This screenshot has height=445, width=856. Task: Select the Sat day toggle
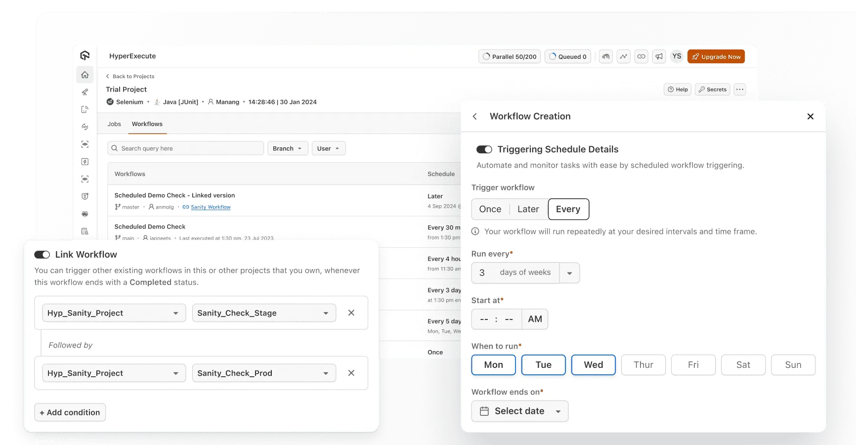click(x=743, y=365)
